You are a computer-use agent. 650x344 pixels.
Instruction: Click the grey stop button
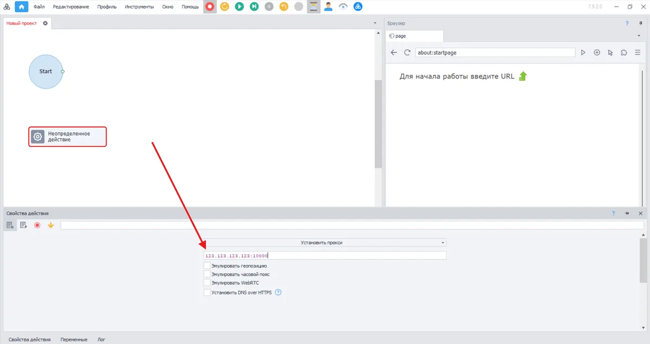269,7
